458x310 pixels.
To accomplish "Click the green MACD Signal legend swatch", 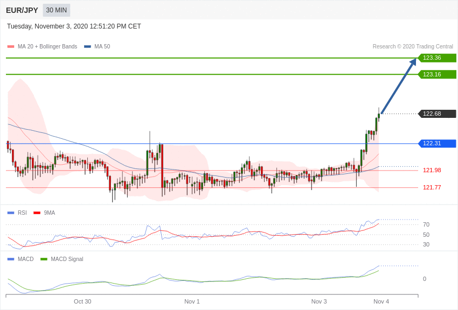I will point(44,259).
